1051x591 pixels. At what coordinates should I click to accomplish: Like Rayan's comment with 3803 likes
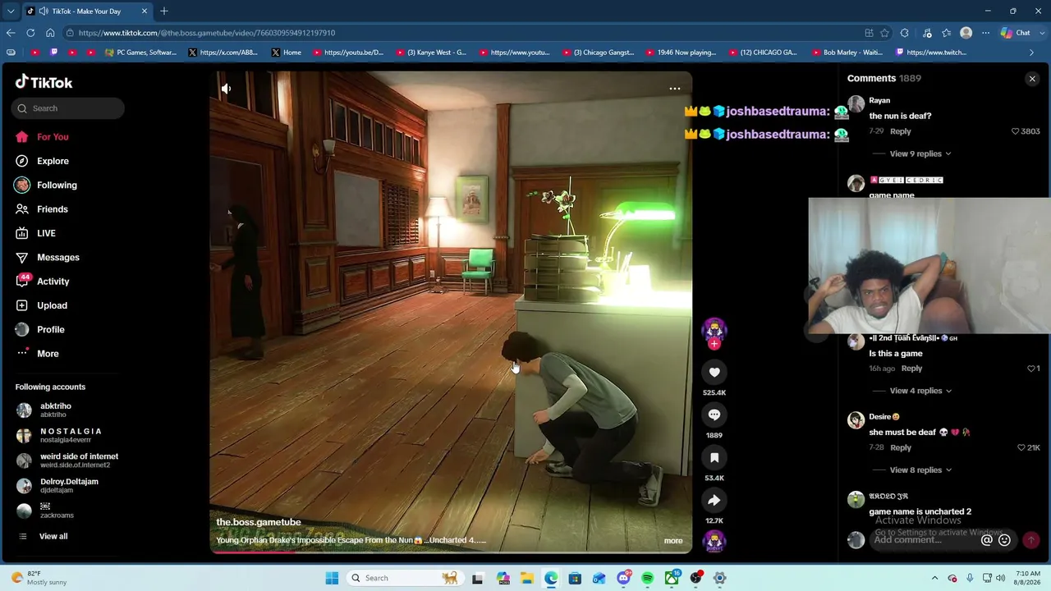(x=1015, y=131)
